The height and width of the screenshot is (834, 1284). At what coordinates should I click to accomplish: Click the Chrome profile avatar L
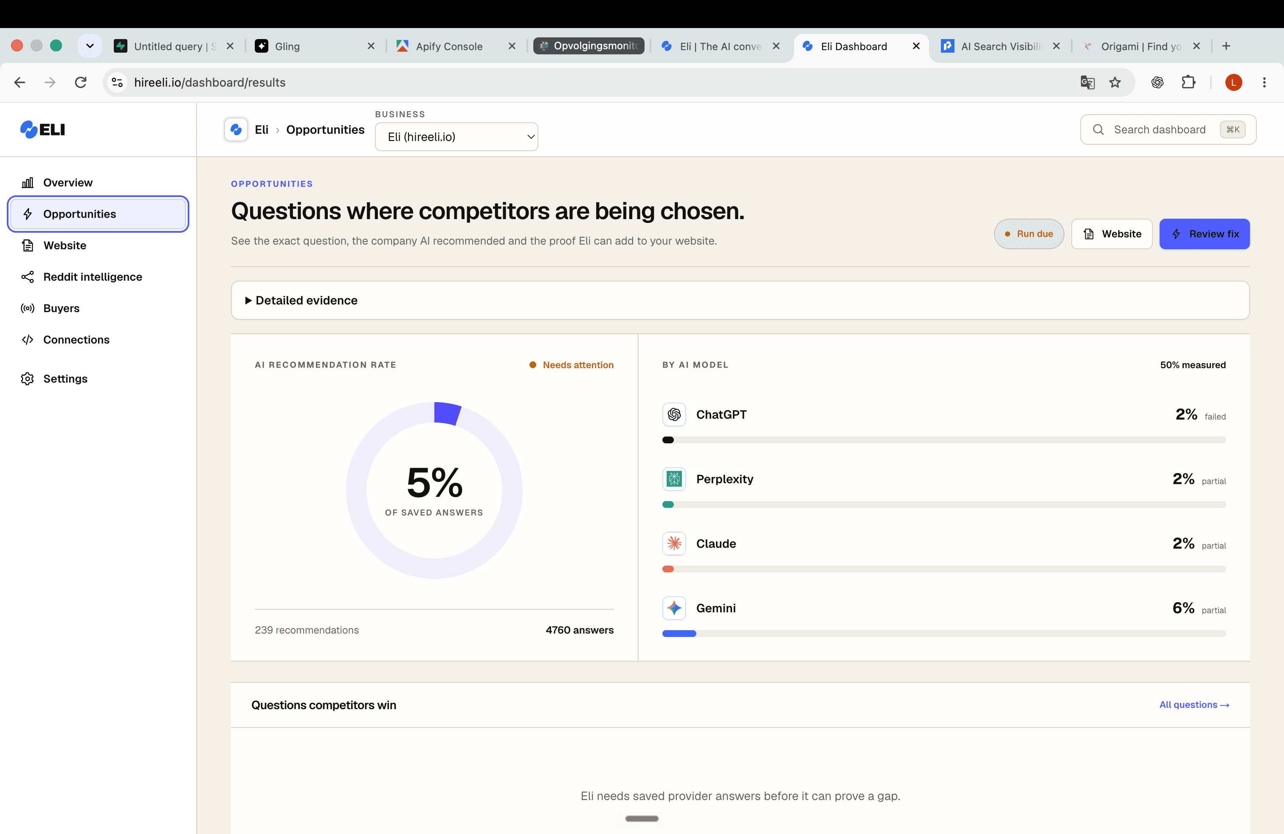click(x=1233, y=82)
